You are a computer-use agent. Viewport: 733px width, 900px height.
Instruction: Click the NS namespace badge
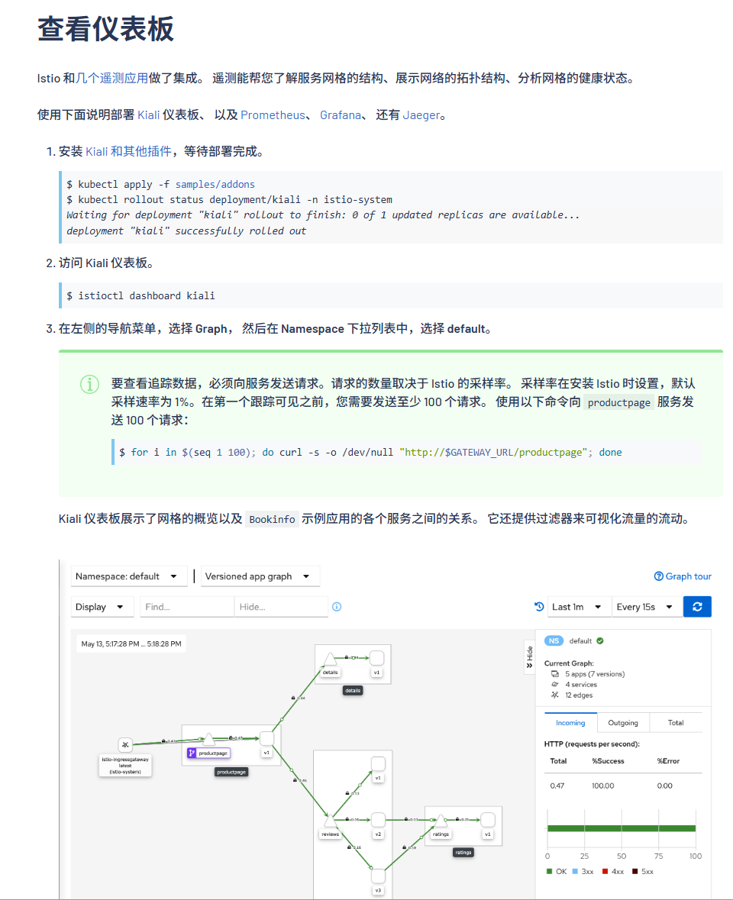coord(554,640)
